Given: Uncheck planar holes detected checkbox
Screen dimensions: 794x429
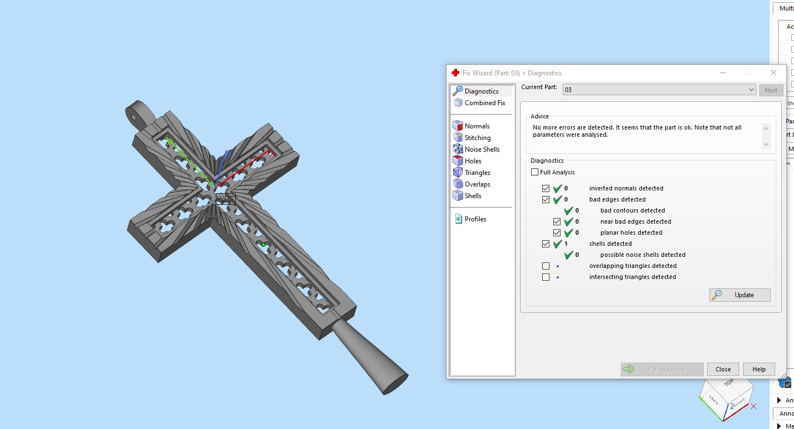Looking at the screenshot, I should [x=557, y=232].
